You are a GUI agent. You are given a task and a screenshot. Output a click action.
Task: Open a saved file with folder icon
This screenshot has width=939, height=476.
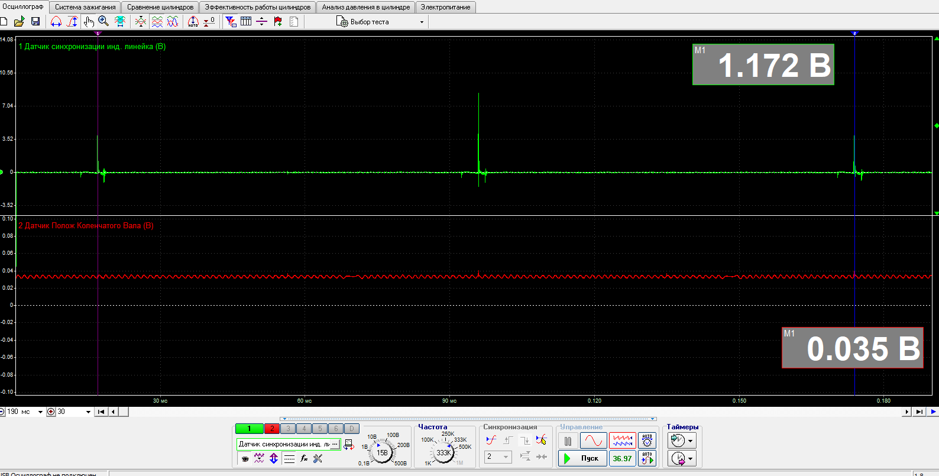pos(19,22)
